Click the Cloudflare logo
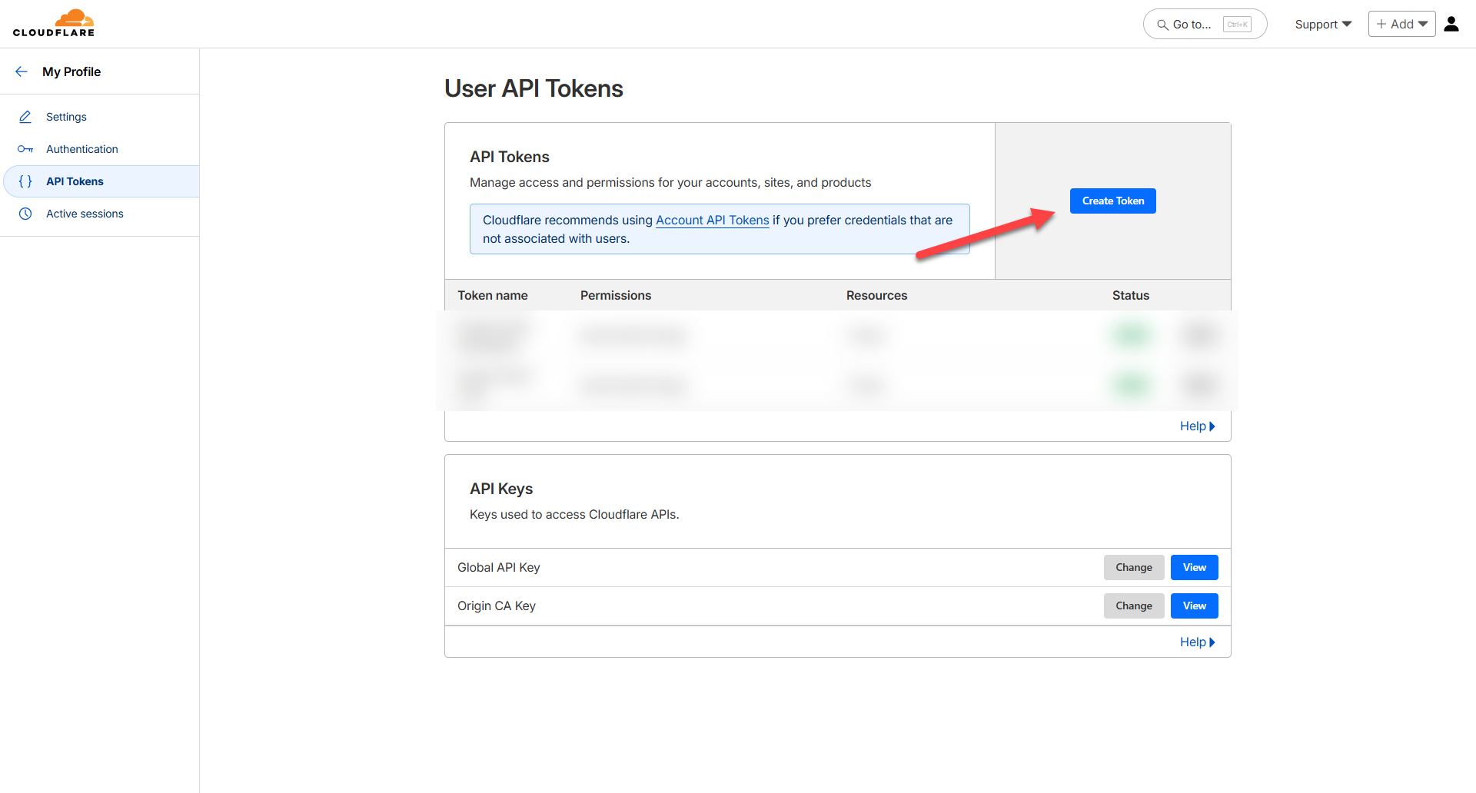The height and width of the screenshot is (793, 1476). tap(54, 23)
